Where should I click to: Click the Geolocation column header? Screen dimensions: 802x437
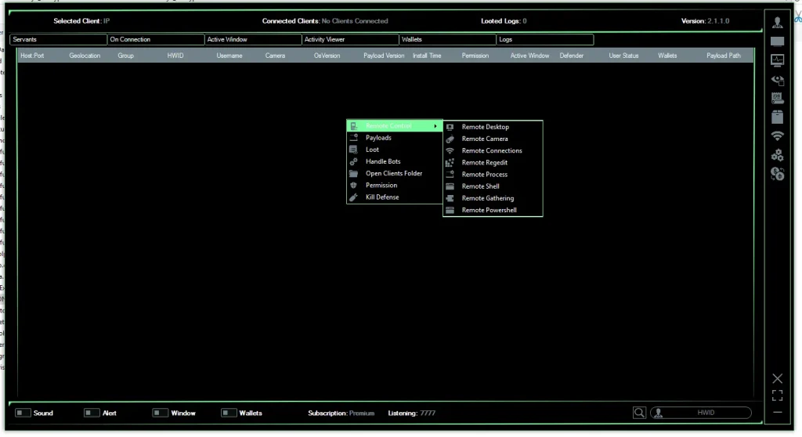(85, 56)
